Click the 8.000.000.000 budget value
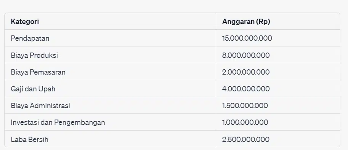This screenshot has width=348, height=150. 246,55
